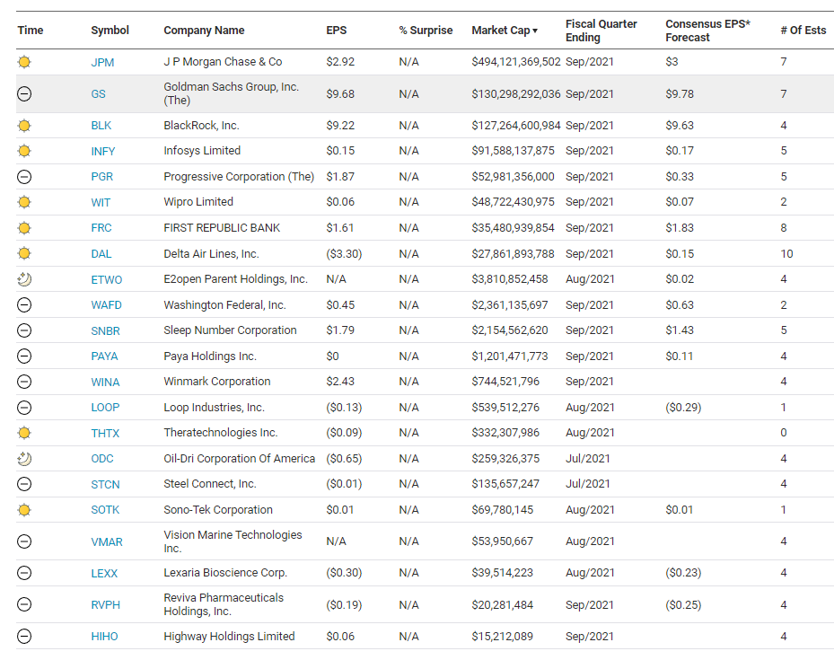Click the sun icon in Wipro row
Image resolution: width=834 pixels, height=660 pixels.
coord(24,202)
